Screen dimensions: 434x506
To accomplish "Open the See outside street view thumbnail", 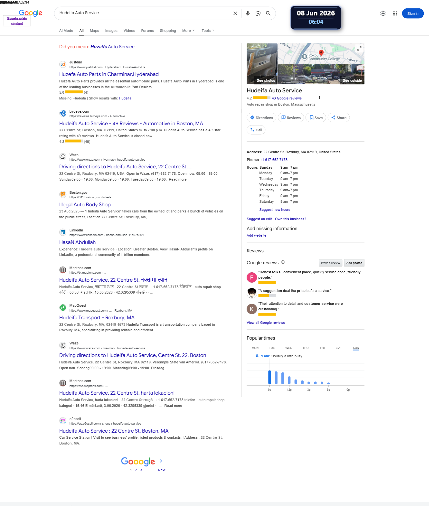I will 321,74.
